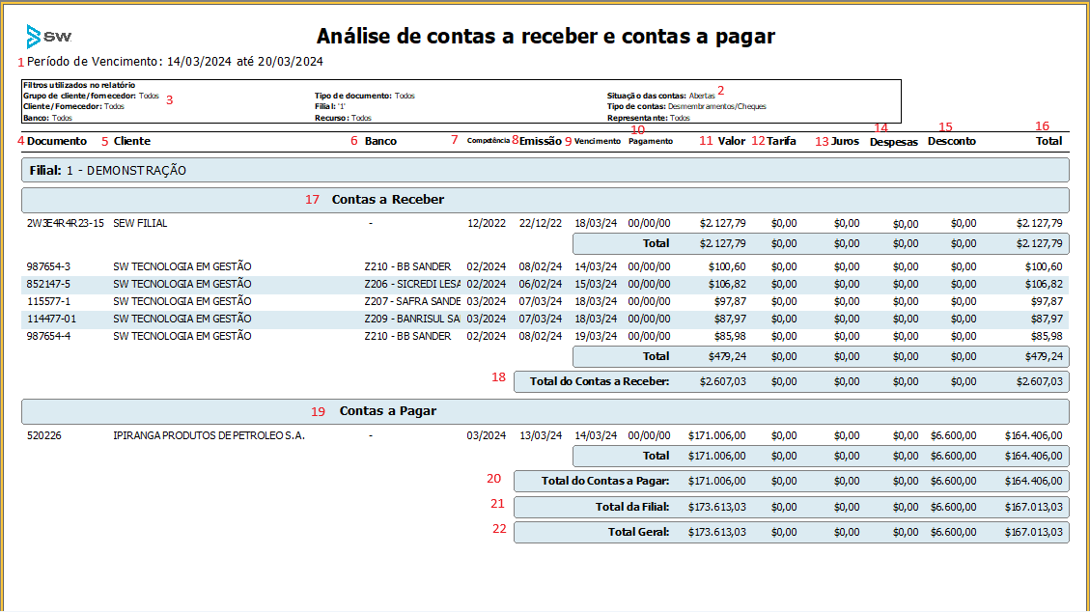
Task: Click the 'Situação das contas: Abertas' filter
Action: tap(660, 96)
